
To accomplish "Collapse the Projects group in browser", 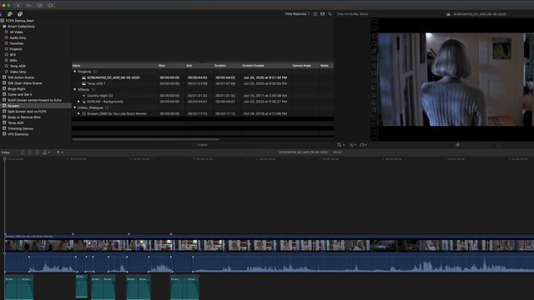I will coord(75,72).
